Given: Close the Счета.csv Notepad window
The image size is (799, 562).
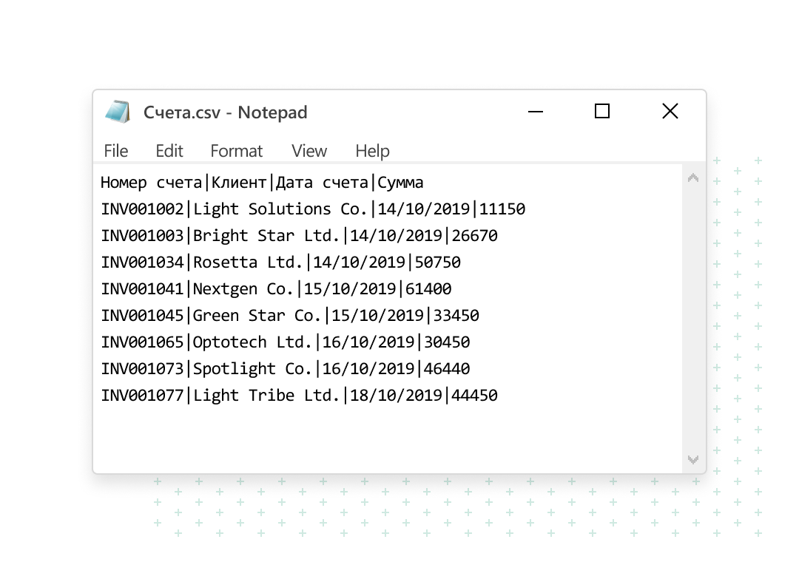Looking at the screenshot, I should (670, 112).
